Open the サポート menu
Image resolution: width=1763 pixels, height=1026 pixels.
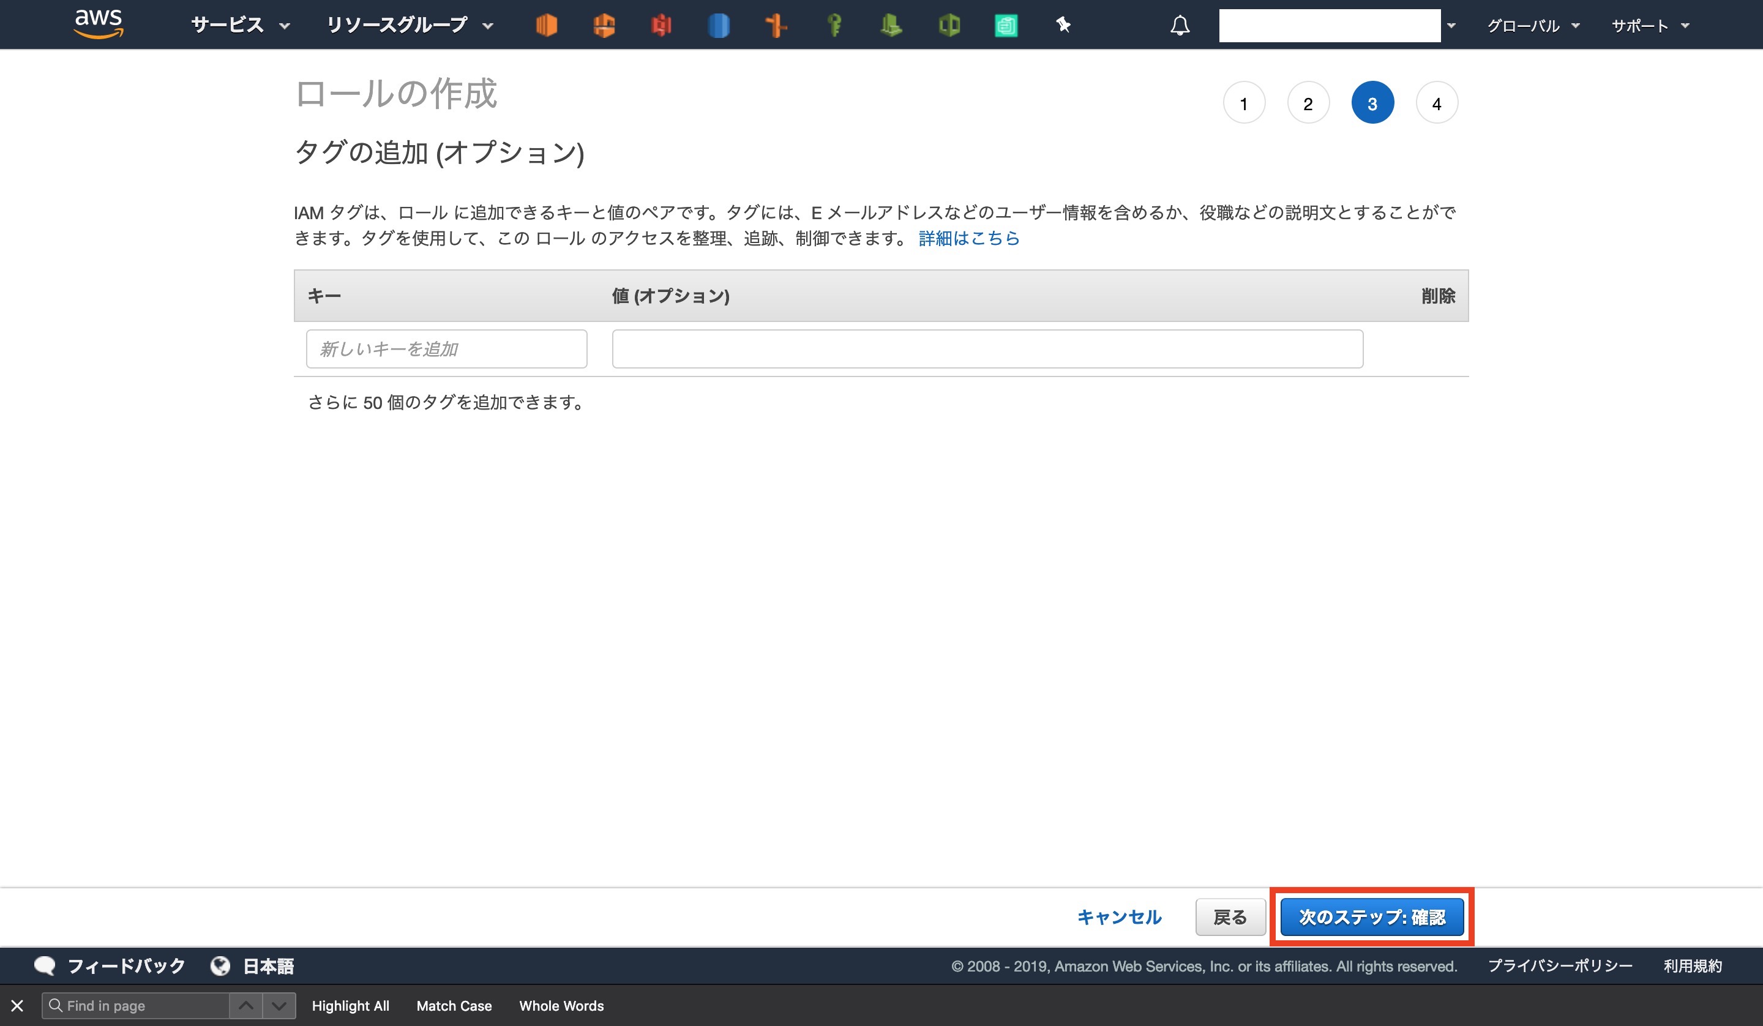click(x=1650, y=26)
